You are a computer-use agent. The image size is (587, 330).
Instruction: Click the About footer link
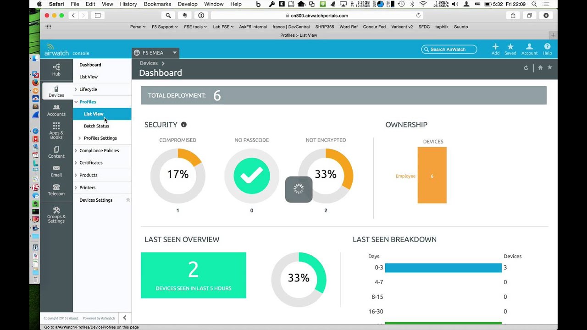click(73, 318)
